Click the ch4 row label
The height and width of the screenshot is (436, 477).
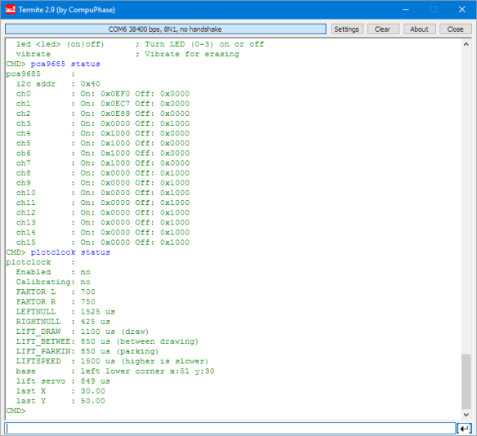24,133
